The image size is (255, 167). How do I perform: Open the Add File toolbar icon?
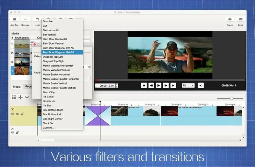14,19
